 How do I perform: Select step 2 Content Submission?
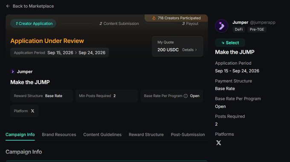(x=119, y=24)
